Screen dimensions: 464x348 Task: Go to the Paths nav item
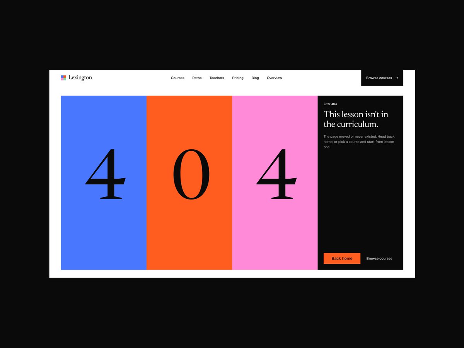pos(197,78)
